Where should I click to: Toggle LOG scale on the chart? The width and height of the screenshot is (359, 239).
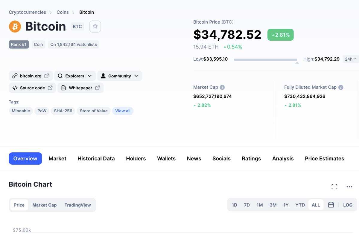[x=348, y=205]
